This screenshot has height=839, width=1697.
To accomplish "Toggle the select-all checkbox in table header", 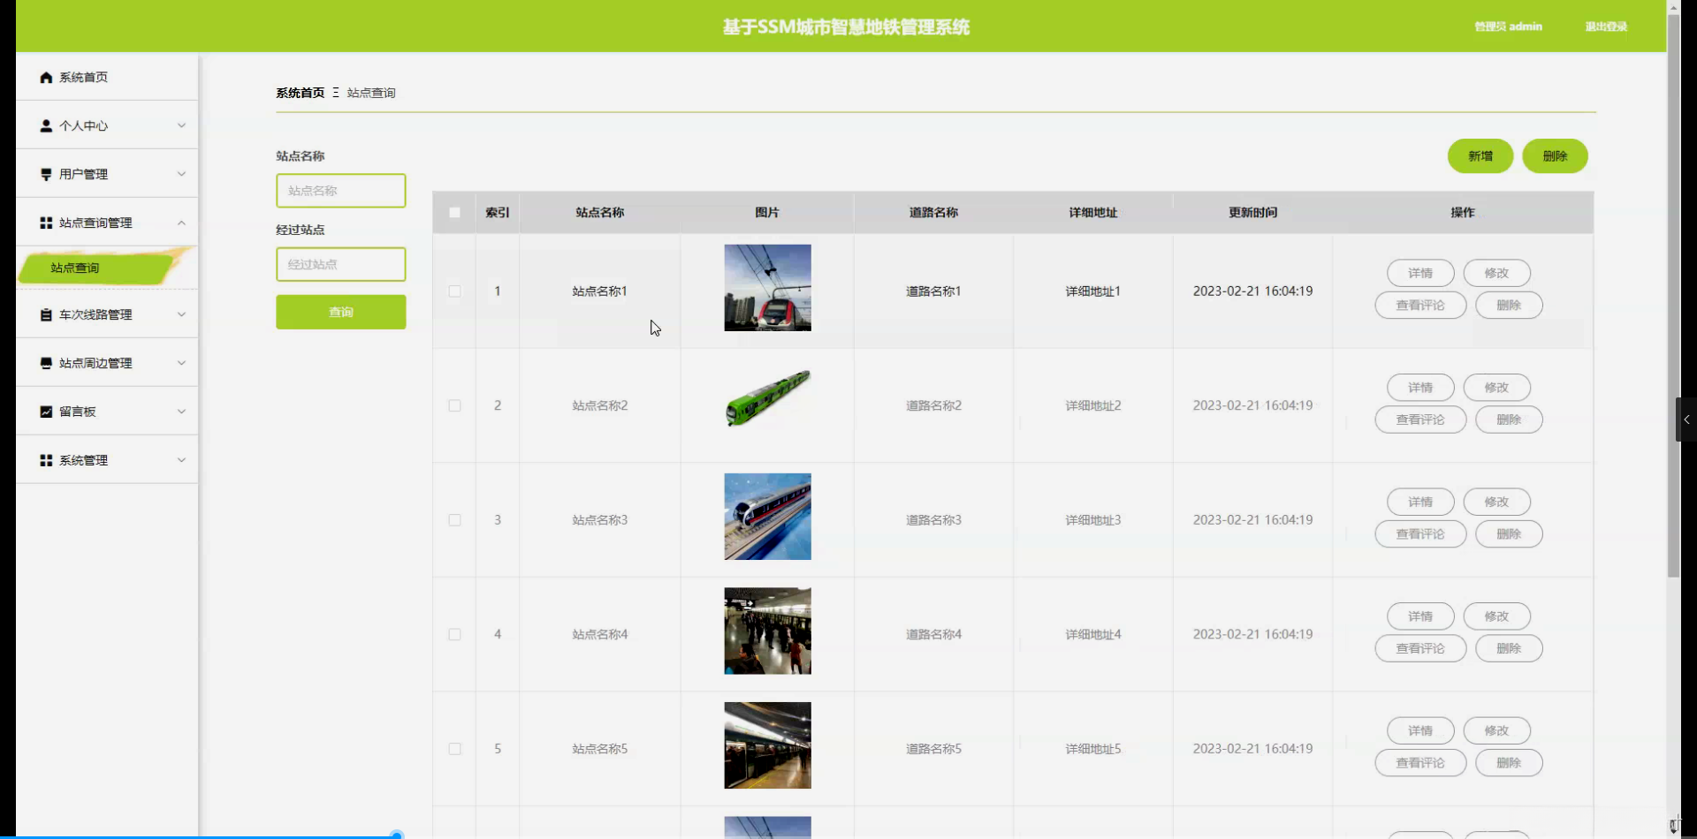I will point(454,213).
